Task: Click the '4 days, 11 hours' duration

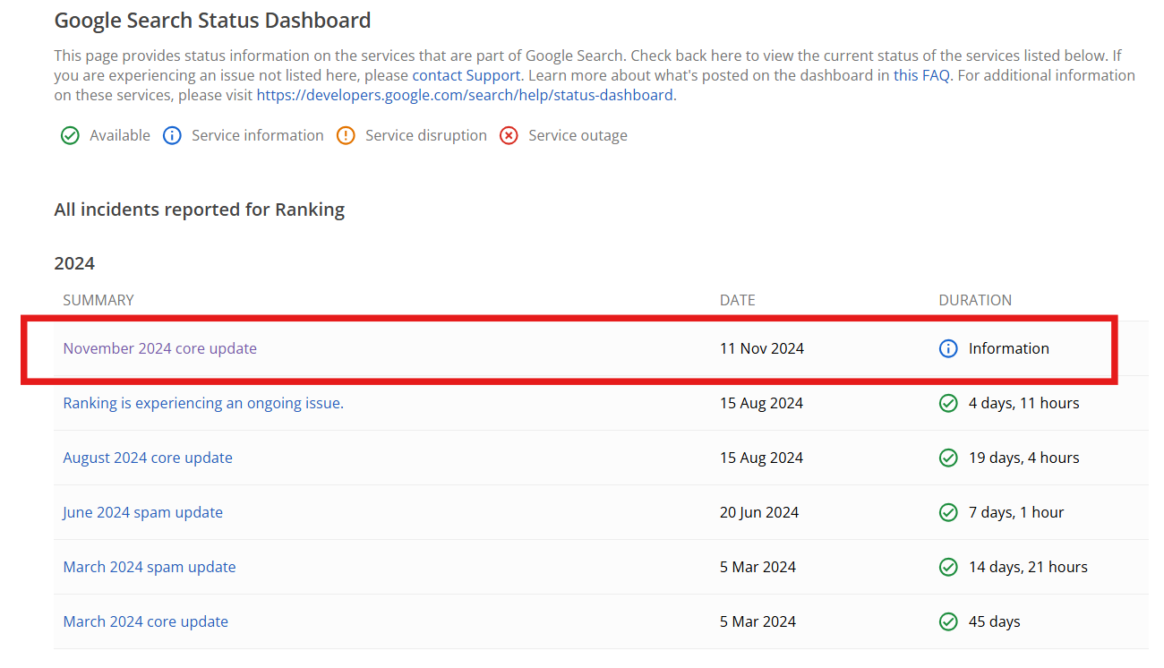Action: (x=1024, y=403)
